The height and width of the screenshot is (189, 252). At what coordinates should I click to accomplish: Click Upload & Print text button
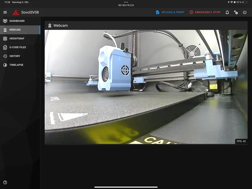click(x=173, y=12)
